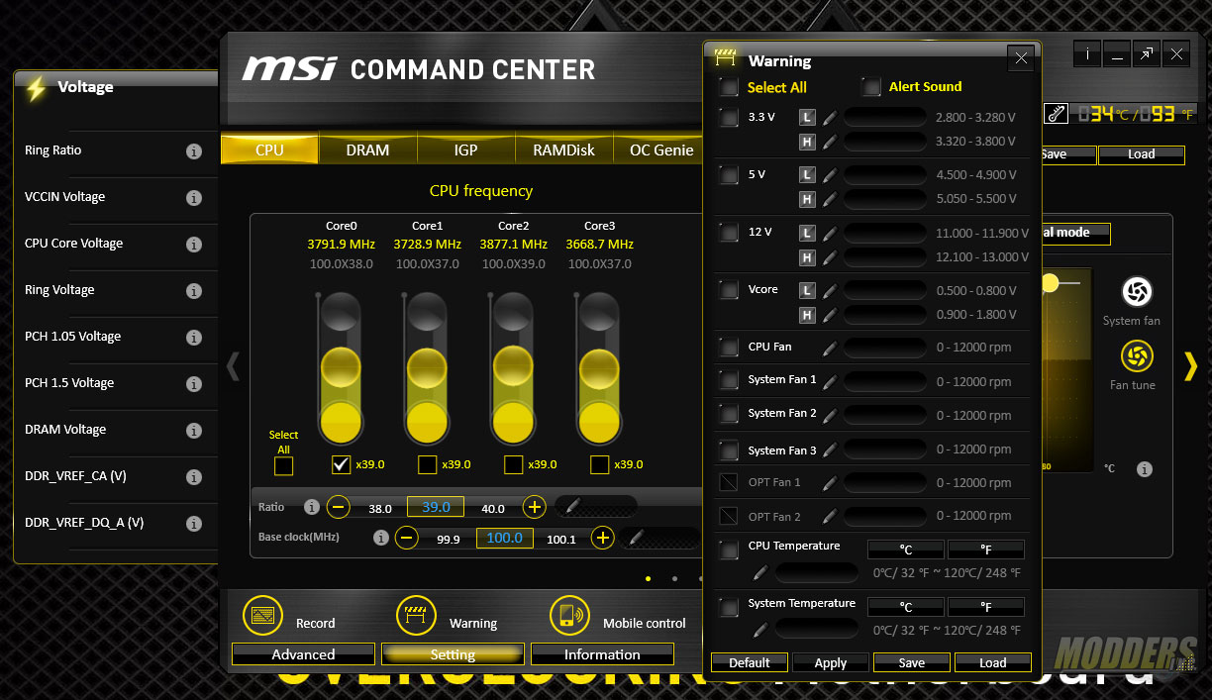Click the info button in title bar

coord(1087,54)
